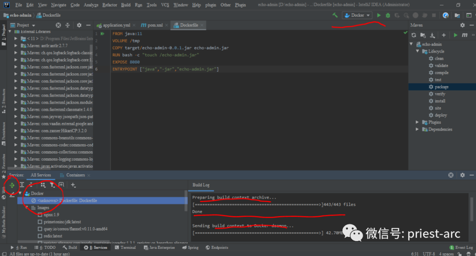Select the Maven package lifecycle goal

[442, 87]
